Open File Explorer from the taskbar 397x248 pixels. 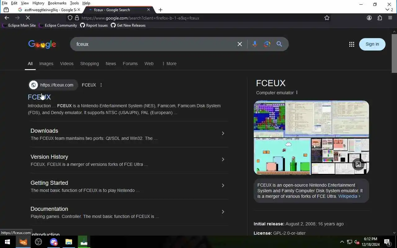point(69,242)
